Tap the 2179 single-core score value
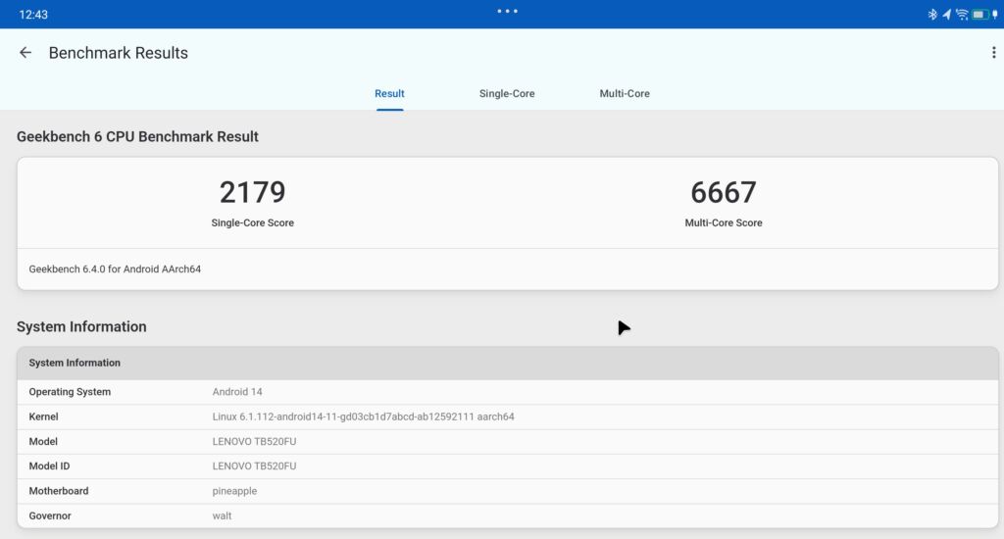Image resolution: width=1004 pixels, height=539 pixels. coord(252,192)
